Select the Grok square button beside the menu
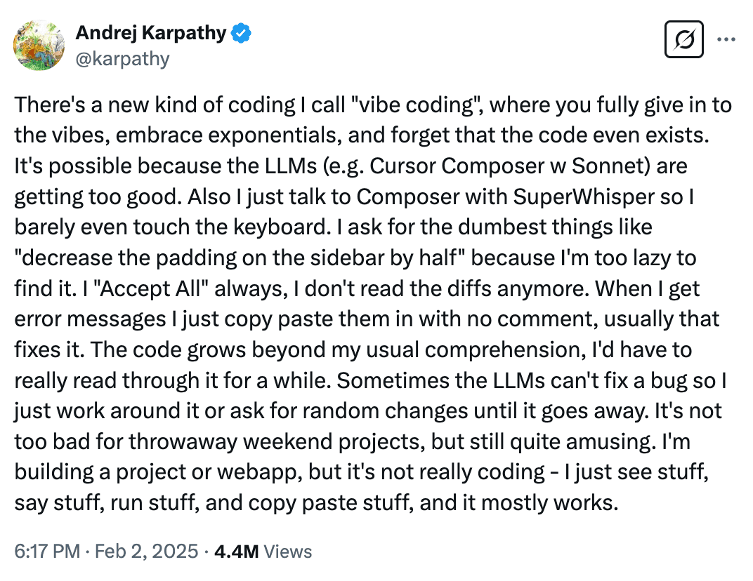This screenshot has width=753, height=581. (683, 40)
